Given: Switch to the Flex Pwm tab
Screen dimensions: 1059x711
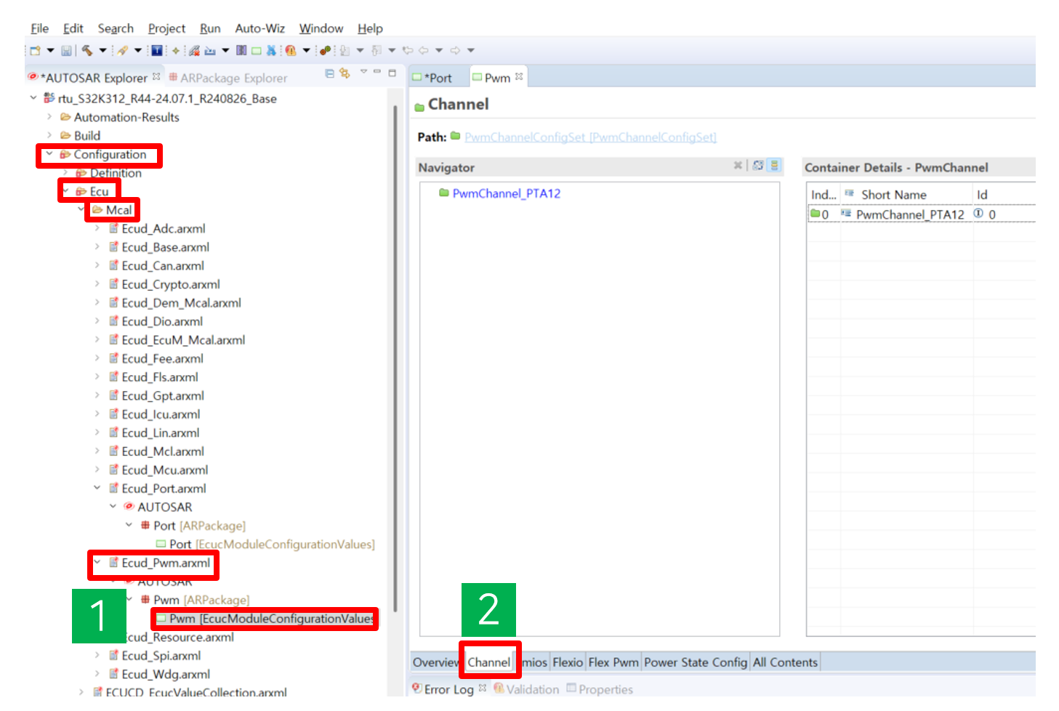Looking at the screenshot, I should pyautogui.click(x=613, y=662).
